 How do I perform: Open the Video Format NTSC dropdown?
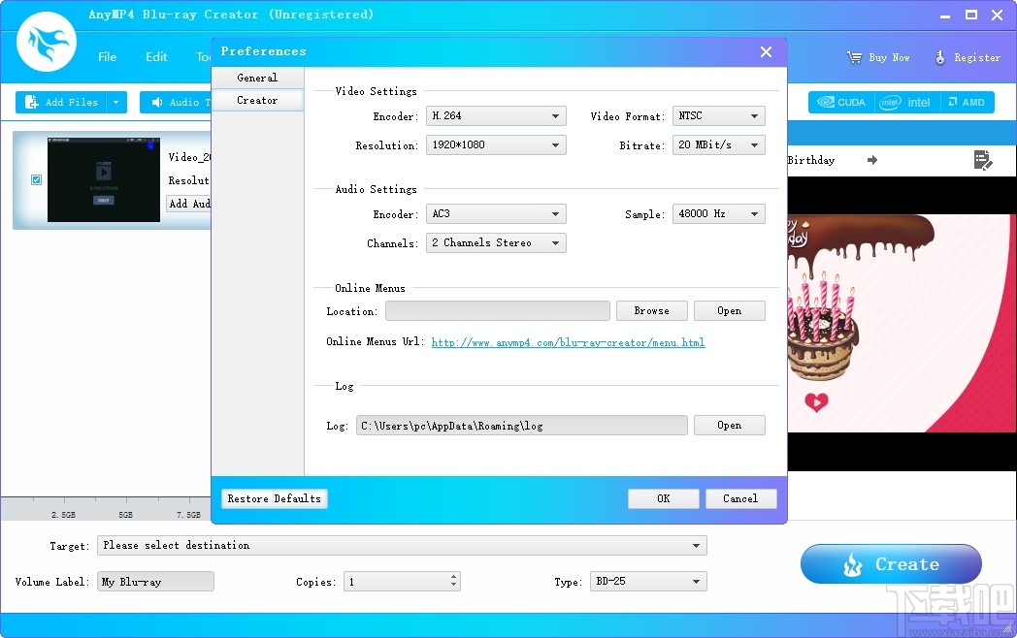point(718,115)
